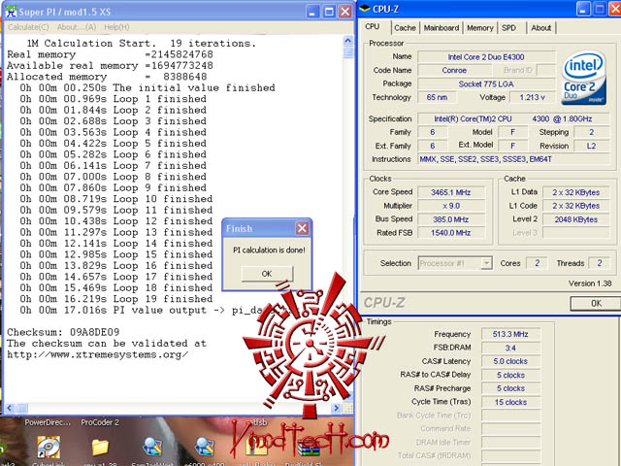Open the Calculate(C) menu in Super PI

[28, 27]
